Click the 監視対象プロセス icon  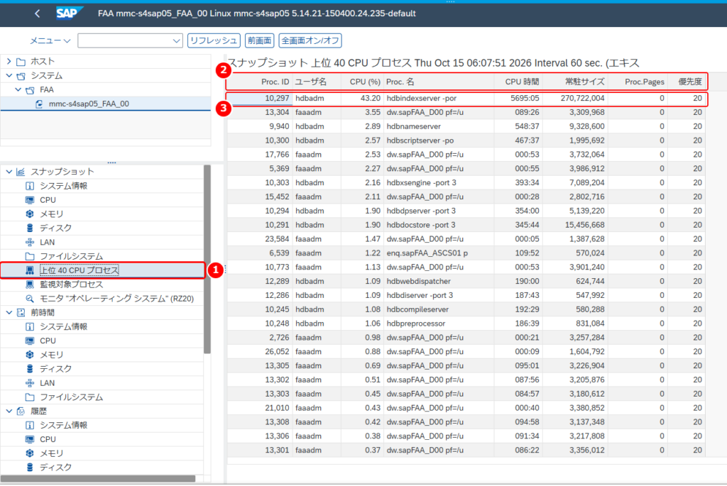coord(30,285)
